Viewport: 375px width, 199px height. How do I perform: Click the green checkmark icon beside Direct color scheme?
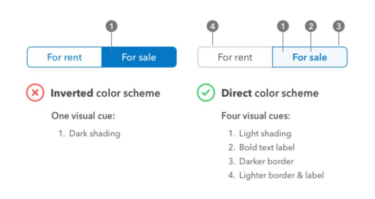[x=206, y=93]
